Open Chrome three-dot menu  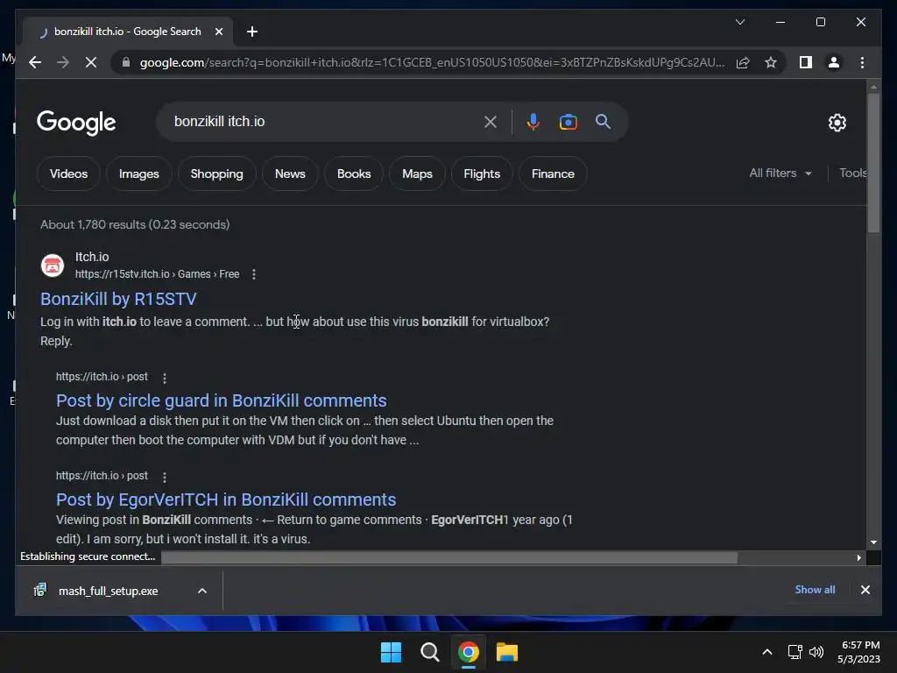point(862,62)
